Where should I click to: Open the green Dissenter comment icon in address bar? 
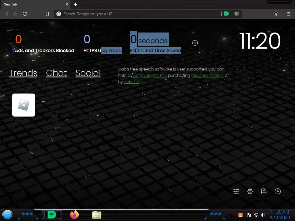coord(226,14)
